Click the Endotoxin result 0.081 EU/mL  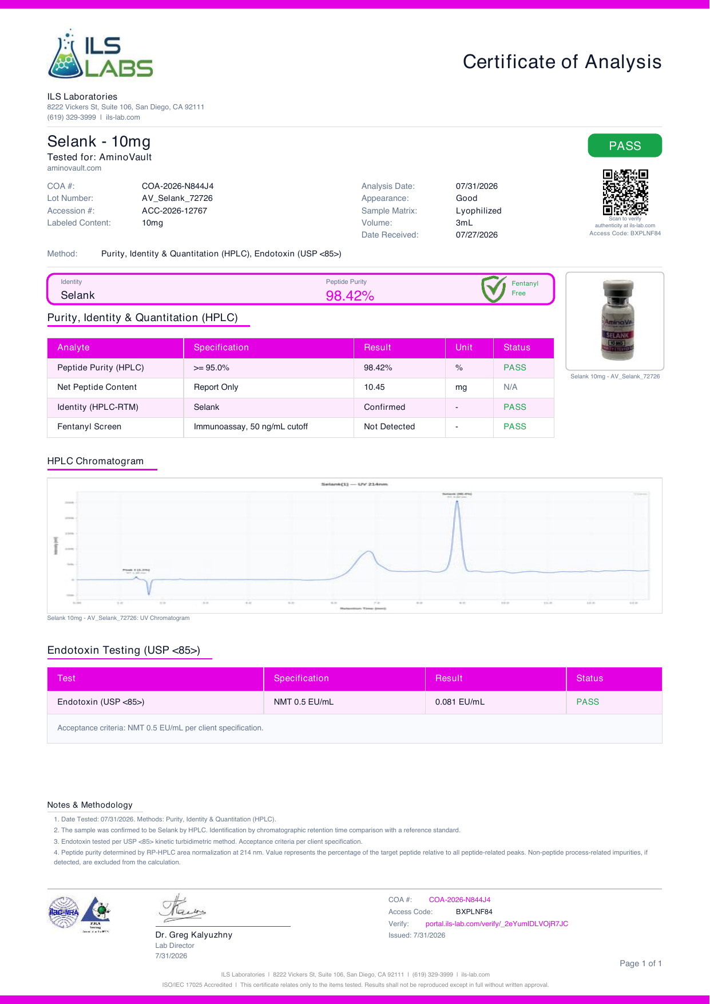(460, 702)
